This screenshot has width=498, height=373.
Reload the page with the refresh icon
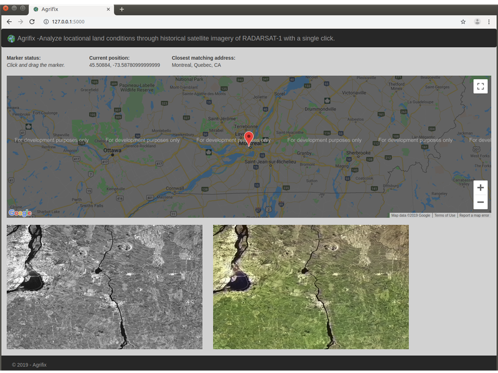(x=32, y=21)
